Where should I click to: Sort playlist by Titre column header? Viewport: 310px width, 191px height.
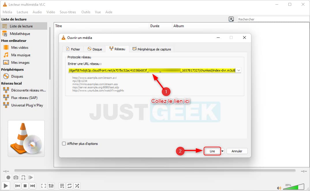[x=101, y=26]
